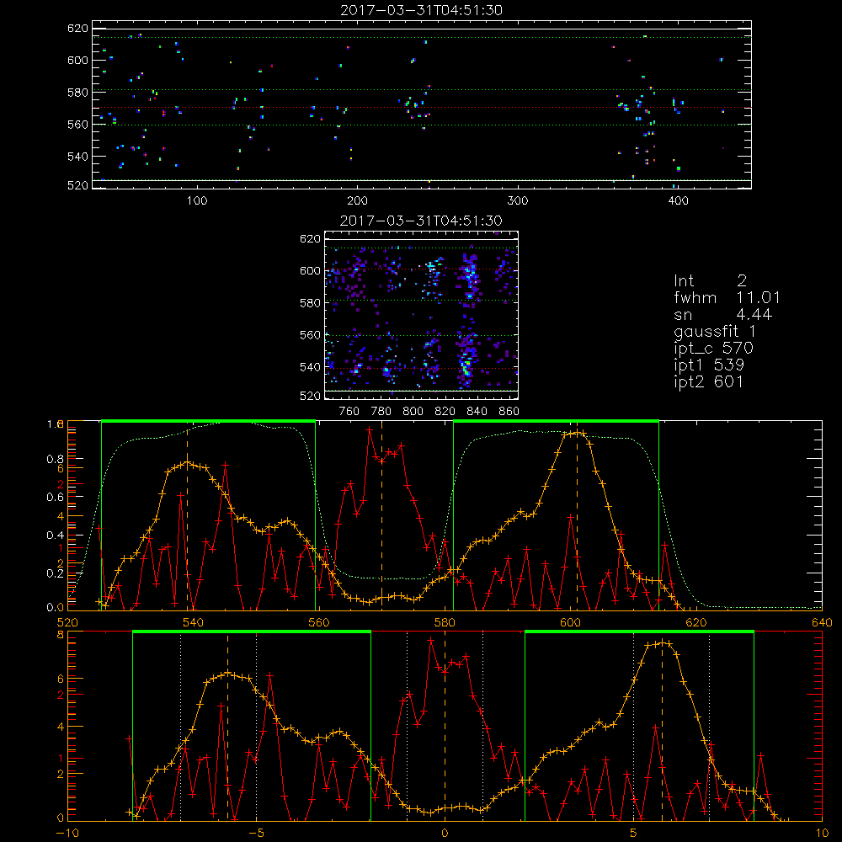842x842 pixels.
Task: Click x-axis label 640 of profile plot
Action: 822,623
